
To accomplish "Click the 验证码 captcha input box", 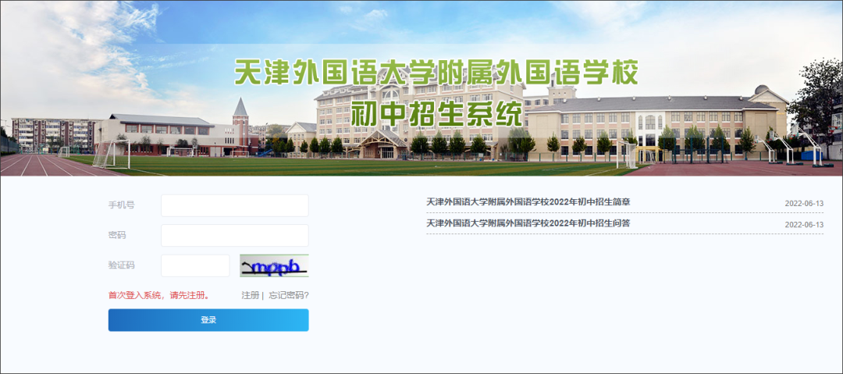I will coord(195,265).
